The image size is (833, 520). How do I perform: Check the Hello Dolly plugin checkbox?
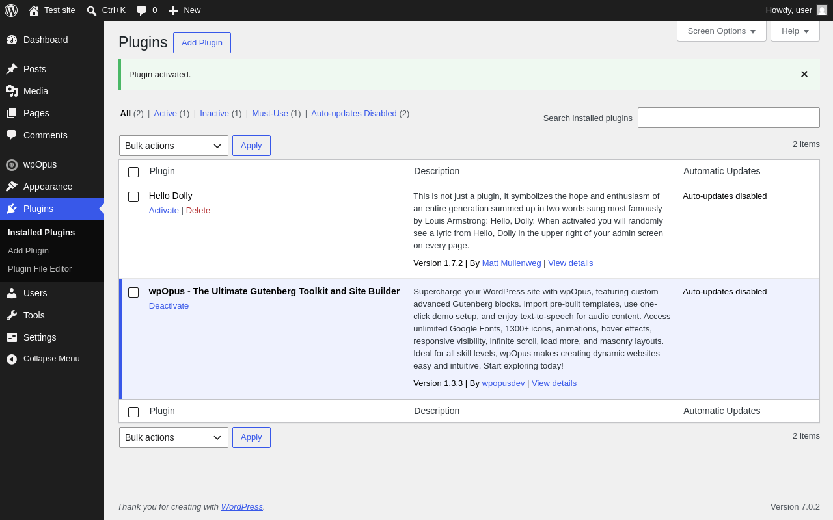click(133, 197)
